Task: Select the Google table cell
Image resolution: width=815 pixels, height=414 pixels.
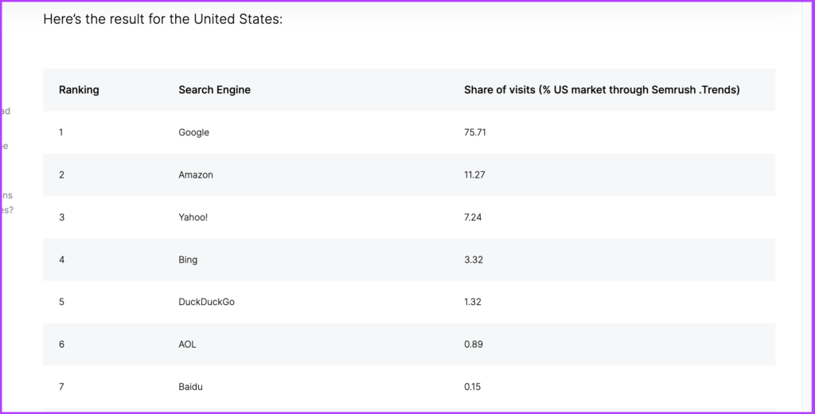Action: click(194, 133)
